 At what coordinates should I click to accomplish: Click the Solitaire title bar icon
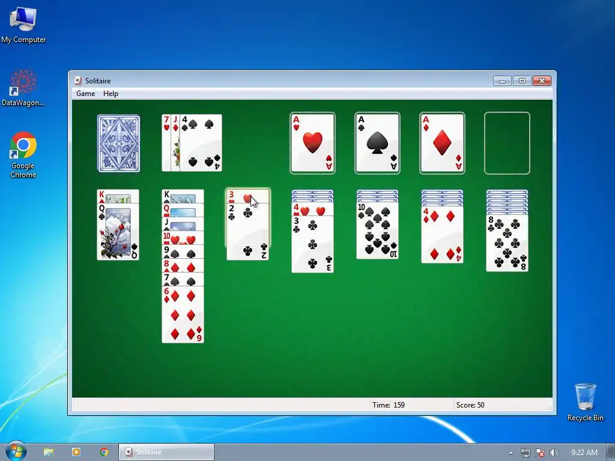click(78, 81)
